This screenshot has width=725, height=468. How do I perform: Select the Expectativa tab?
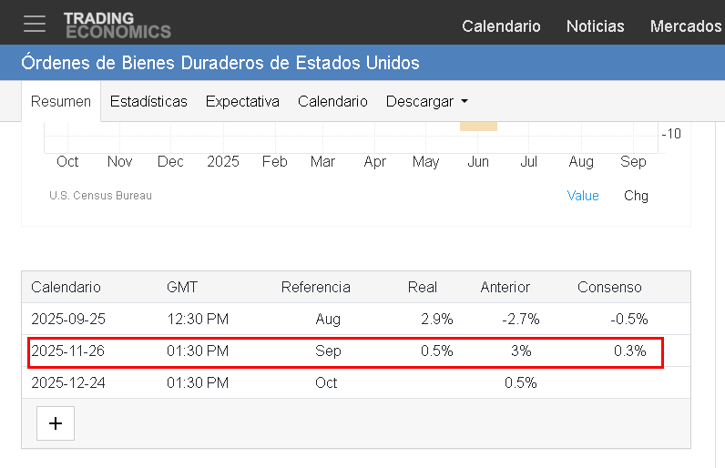tap(242, 102)
